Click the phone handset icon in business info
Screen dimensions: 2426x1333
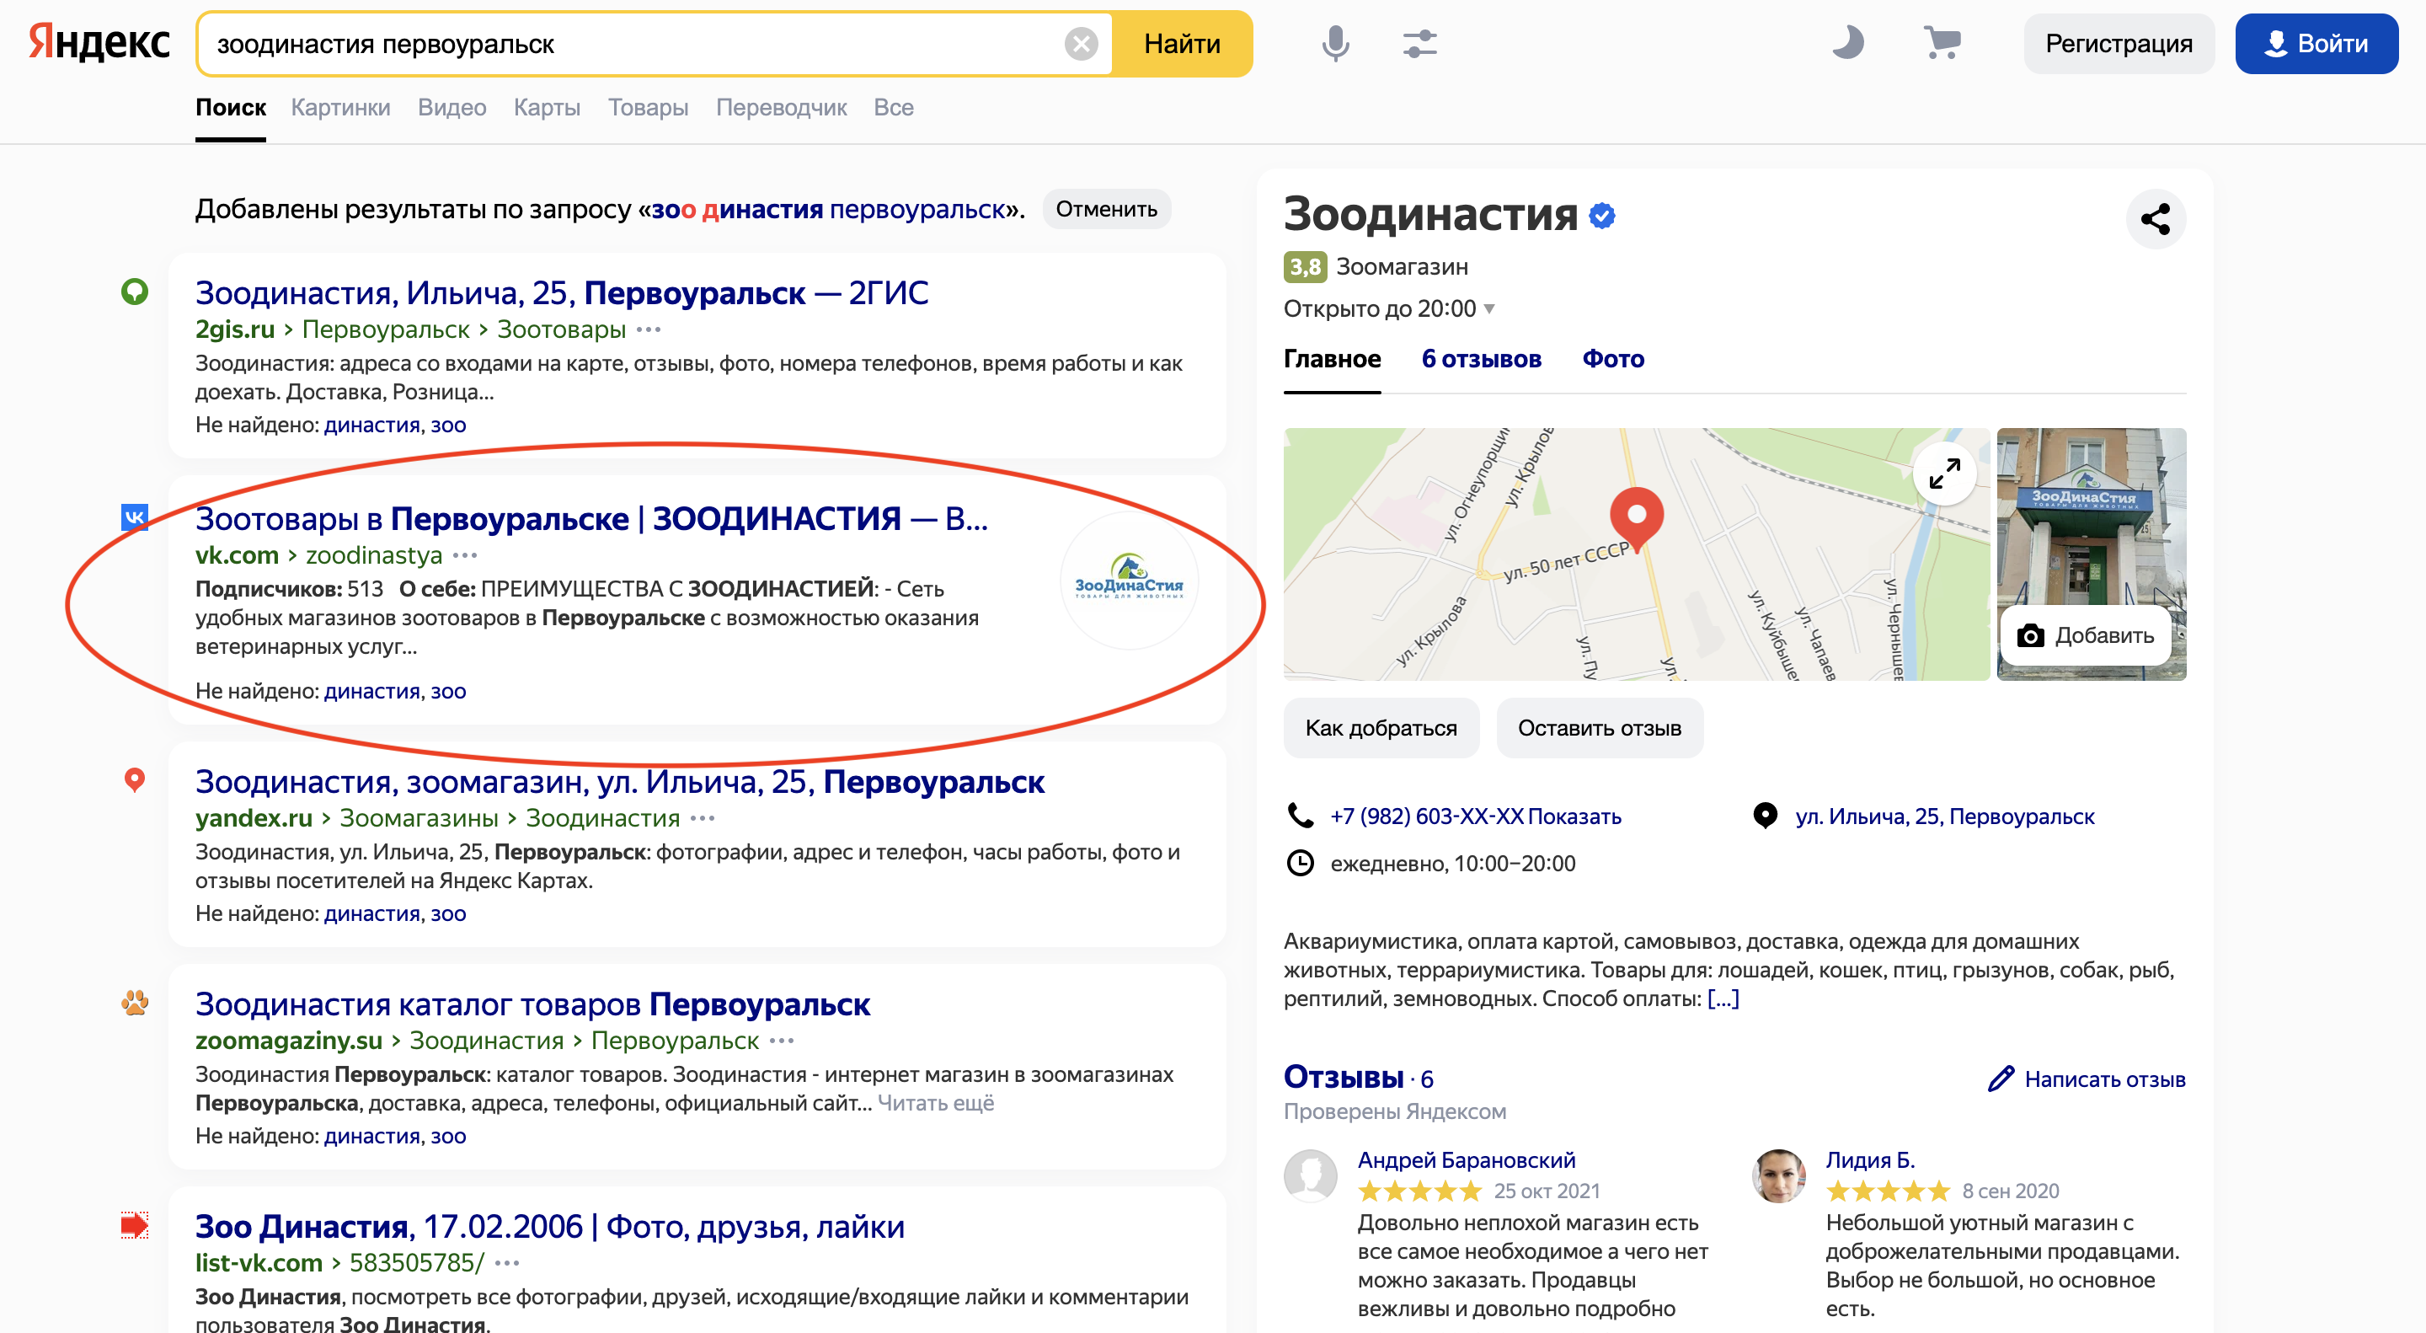(1301, 816)
